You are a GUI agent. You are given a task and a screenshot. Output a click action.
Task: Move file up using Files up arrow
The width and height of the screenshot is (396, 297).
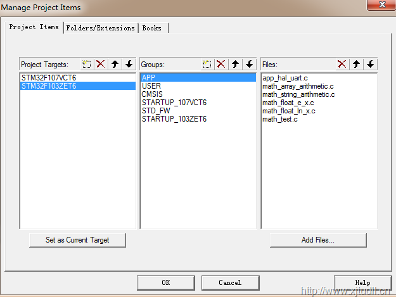[x=356, y=65]
